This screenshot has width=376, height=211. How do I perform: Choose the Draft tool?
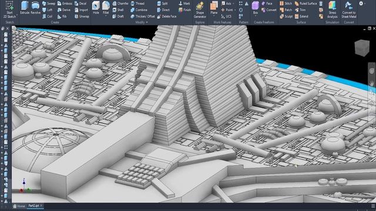tap(118, 16)
